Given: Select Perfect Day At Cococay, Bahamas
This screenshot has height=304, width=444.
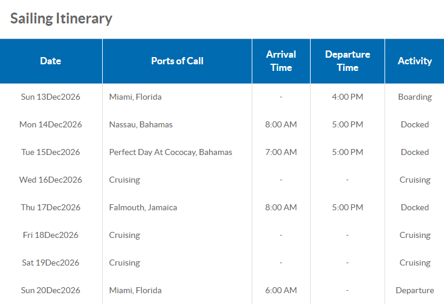Looking at the screenshot, I should (171, 152).
